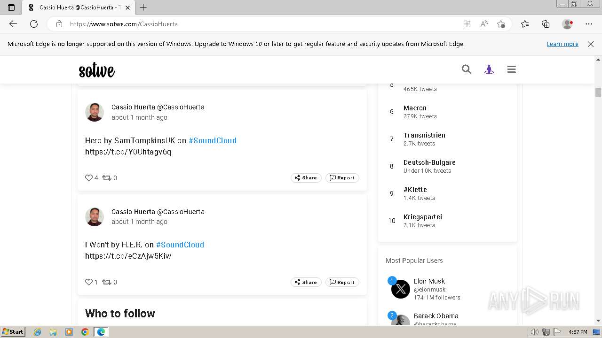The image size is (602, 338).
Task: View site information lock icon
Action: 59,24
